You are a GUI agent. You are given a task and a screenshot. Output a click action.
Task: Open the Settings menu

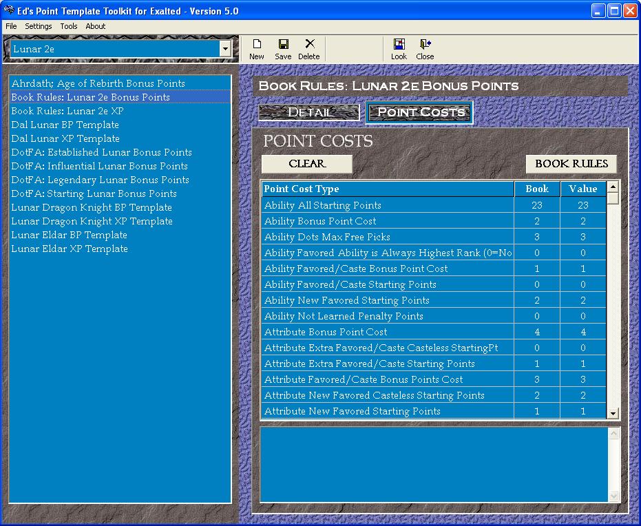39,26
